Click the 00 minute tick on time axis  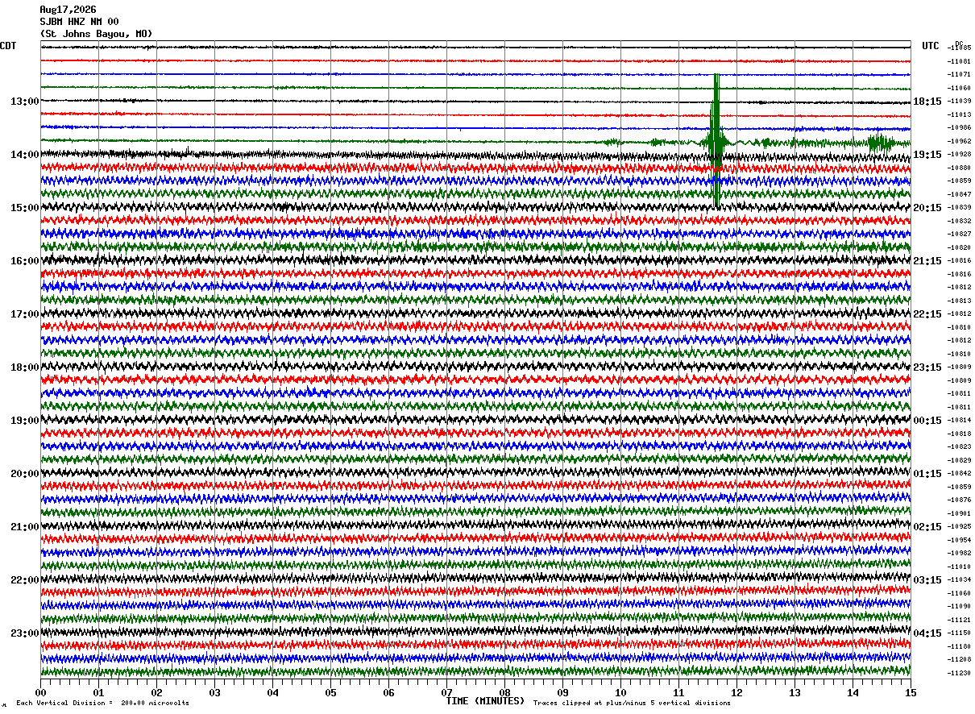[40, 692]
